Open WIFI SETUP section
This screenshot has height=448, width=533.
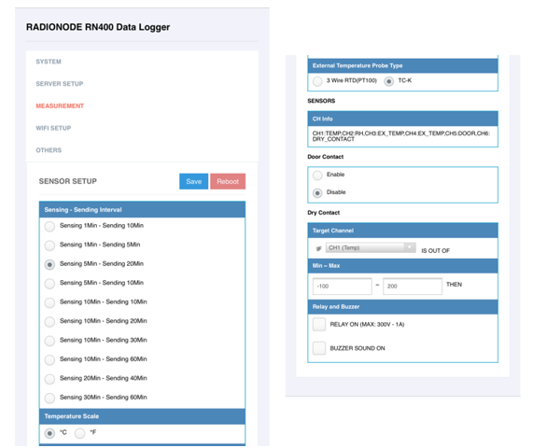[x=53, y=128]
